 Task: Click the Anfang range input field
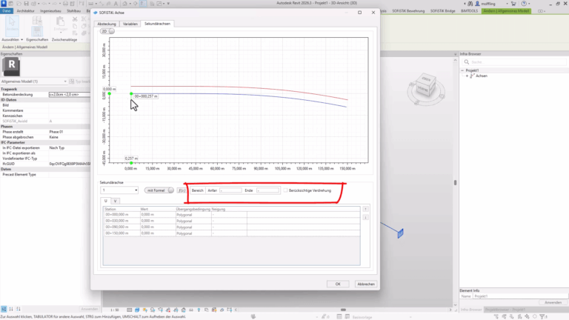pyautogui.click(x=230, y=190)
